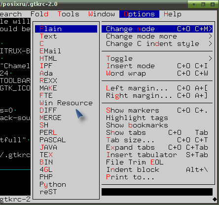
Task: Select FTE mode
Action: (66, 95)
